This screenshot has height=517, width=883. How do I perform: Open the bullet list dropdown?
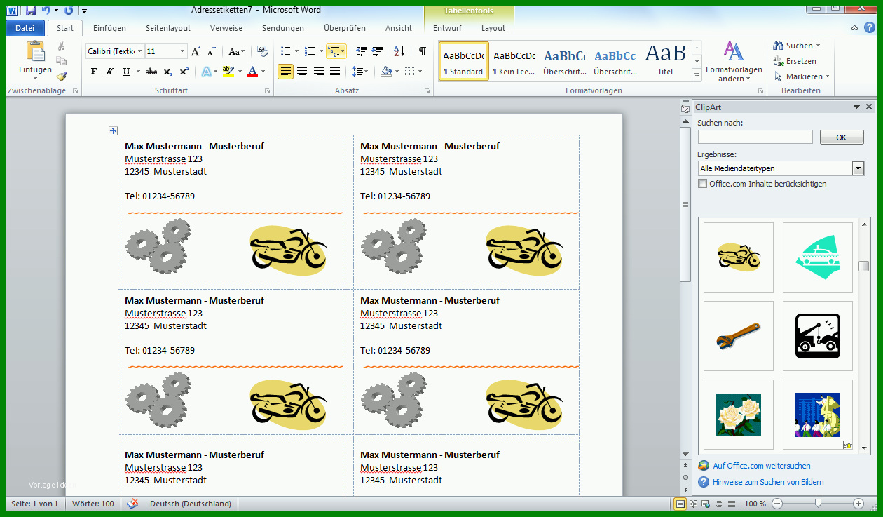point(296,51)
